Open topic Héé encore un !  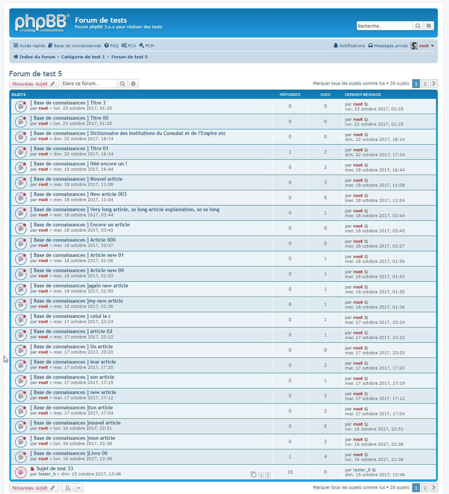pyautogui.click(x=108, y=164)
